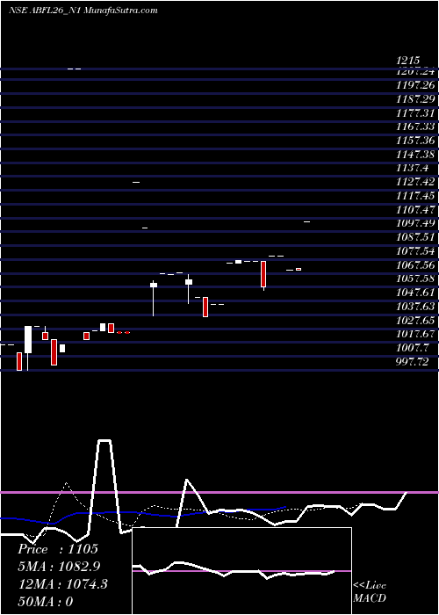Select the 1197.26 price level label
This screenshot has height=615, width=439.
(415, 85)
